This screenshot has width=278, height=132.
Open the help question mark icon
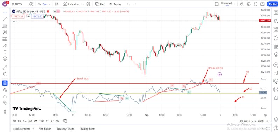[x=276, y=128]
